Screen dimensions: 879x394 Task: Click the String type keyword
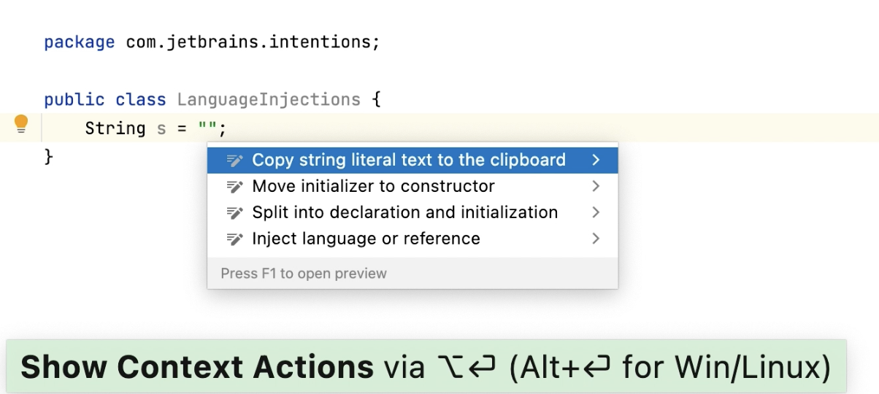[115, 128]
